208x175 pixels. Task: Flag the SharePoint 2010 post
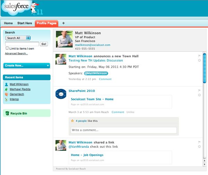tap(199, 90)
